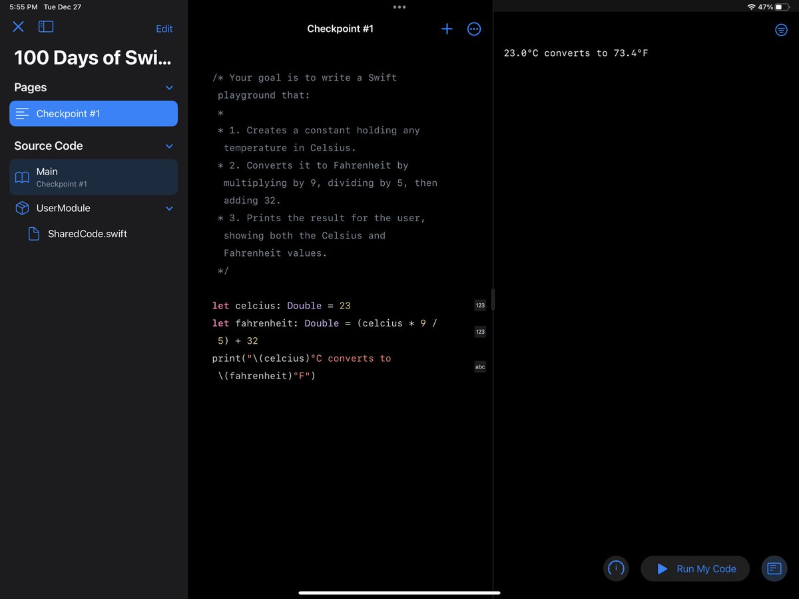Image resolution: width=799 pixels, height=599 pixels.
Task: Click the Checkpoint #1 editor title
Action: 340,29
